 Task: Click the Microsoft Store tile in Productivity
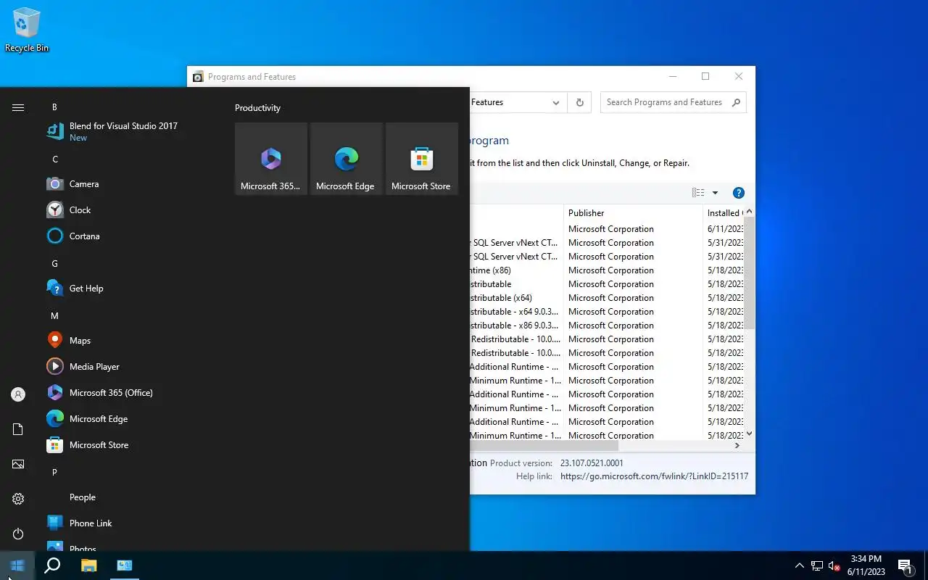point(422,159)
